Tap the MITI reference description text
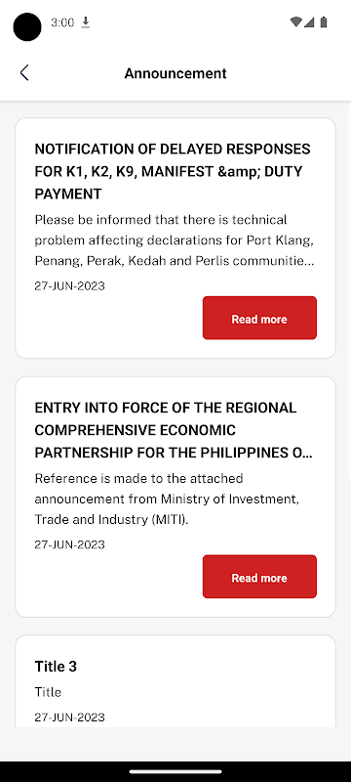This screenshot has width=351, height=782. tap(167, 499)
